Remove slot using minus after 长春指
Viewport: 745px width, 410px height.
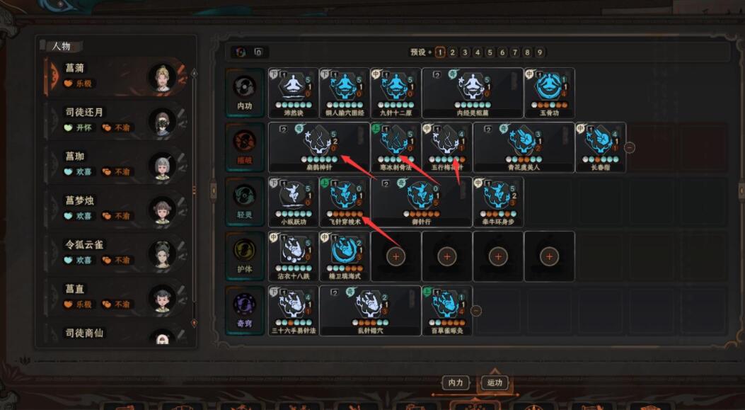(x=630, y=147)
